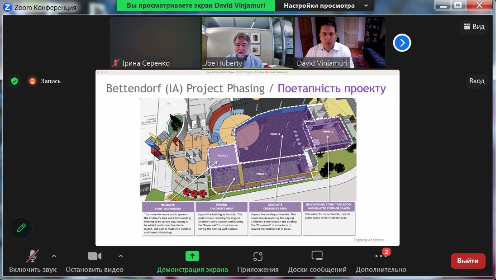Open Доски сообщений whiteboards
The height and width of the screenshot is (280, 496).
317,261
